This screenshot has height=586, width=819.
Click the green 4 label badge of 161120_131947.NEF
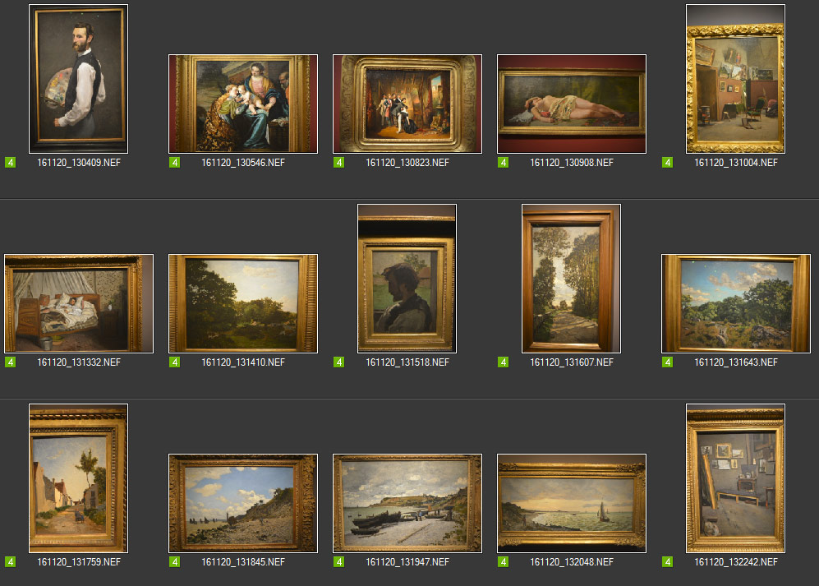339,562
